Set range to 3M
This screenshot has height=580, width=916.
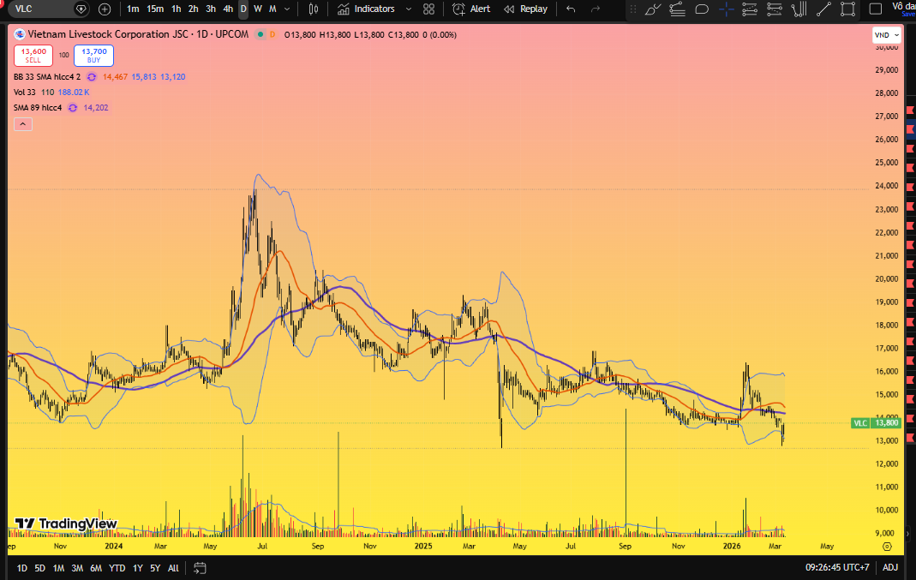[77, 568]
